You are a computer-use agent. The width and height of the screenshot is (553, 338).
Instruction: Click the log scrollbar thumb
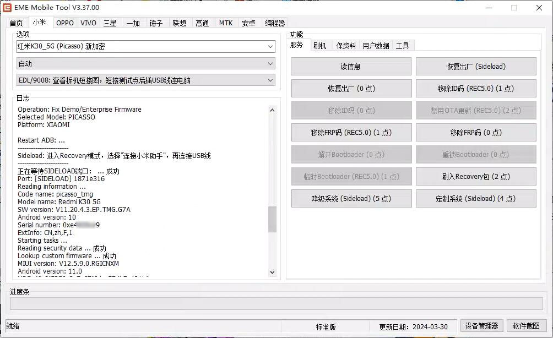[x=272, y=219]
